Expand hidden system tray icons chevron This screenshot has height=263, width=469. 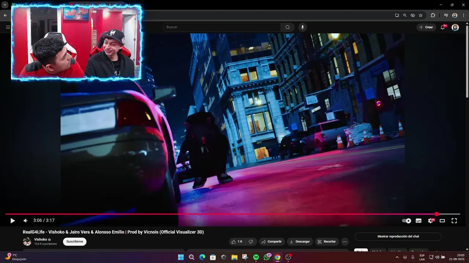[x=397, y=257]
